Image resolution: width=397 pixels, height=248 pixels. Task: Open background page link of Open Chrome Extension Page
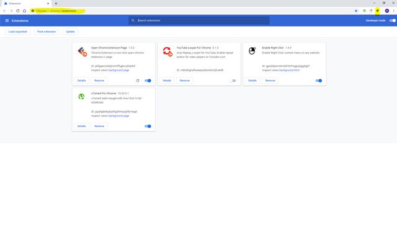(118, 70)
